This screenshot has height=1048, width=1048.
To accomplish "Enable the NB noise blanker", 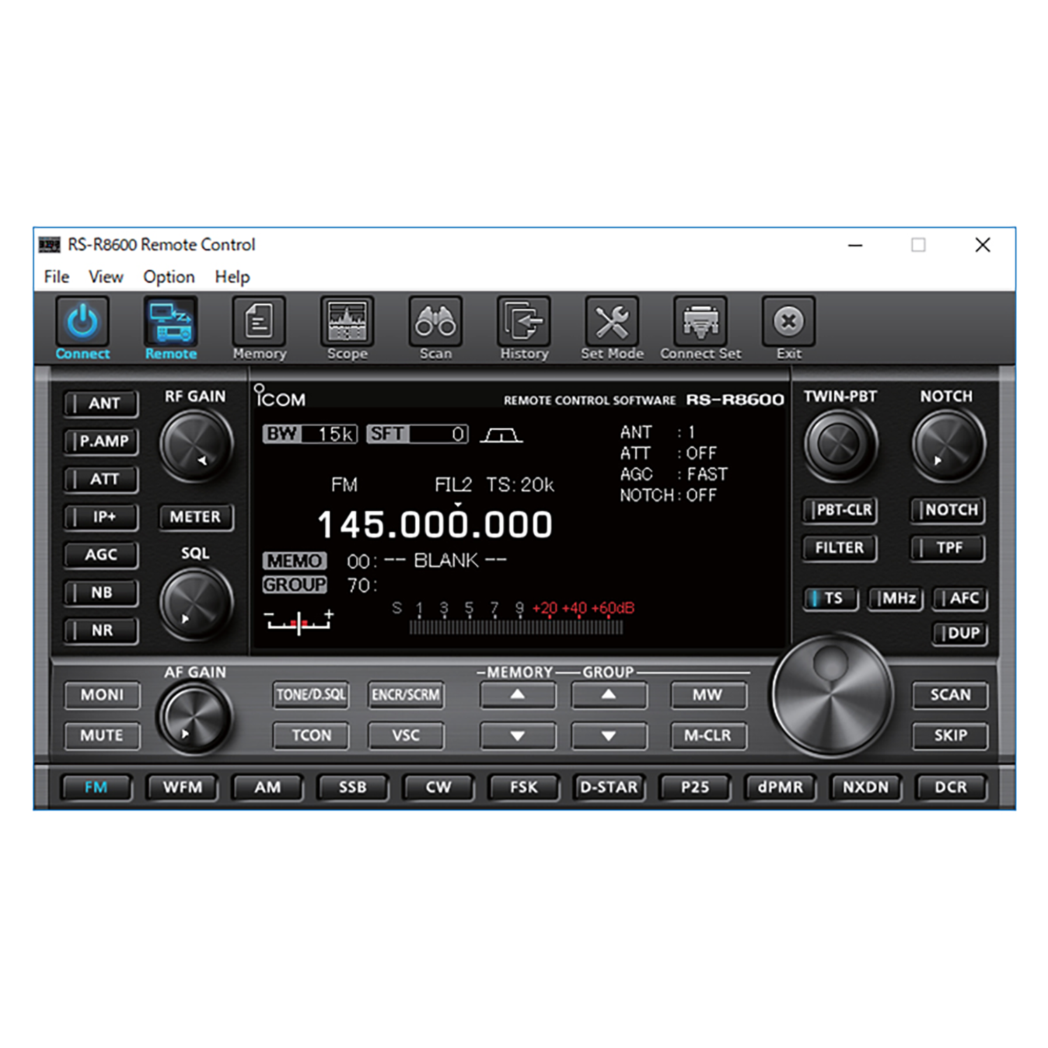I will coord(102,592).
